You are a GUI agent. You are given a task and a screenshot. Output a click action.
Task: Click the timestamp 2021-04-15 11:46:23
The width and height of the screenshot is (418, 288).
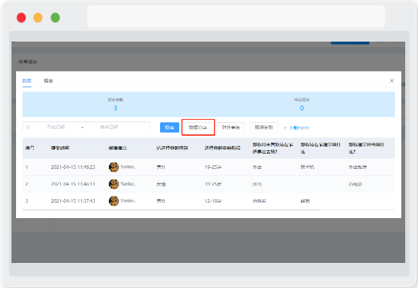[x=73, y=167]
